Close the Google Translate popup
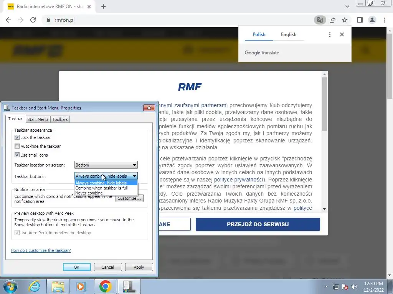This screenshot has width=393, height=294. tap(342, 34)
